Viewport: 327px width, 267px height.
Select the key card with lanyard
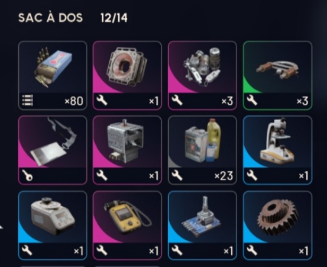pyautogui.click(x=53, y=150)
